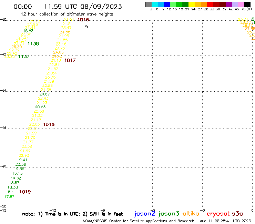Click wave height value 22.84

coord(54,65)
